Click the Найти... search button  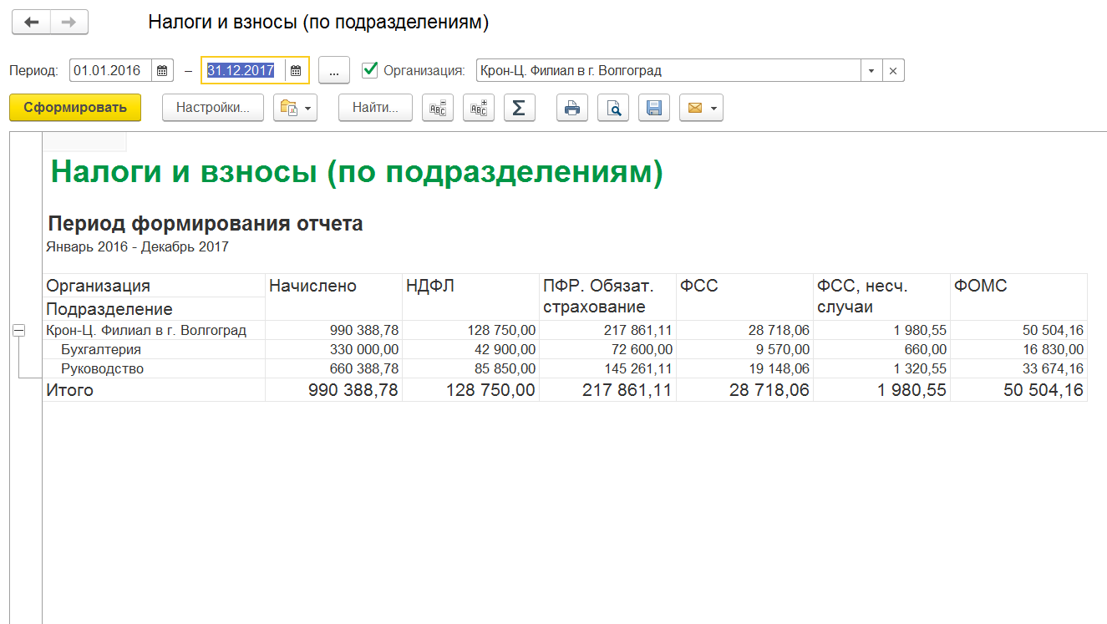point(375,107)
